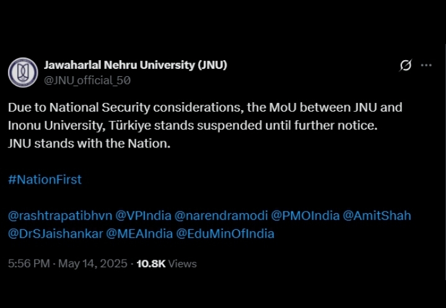Click the @MEAIndia mention

tap(139, 234)
